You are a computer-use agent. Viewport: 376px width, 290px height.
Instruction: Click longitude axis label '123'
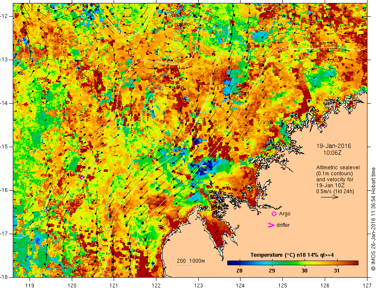point(198,285)
